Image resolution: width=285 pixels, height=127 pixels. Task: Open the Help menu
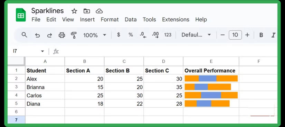coord(201,19)
